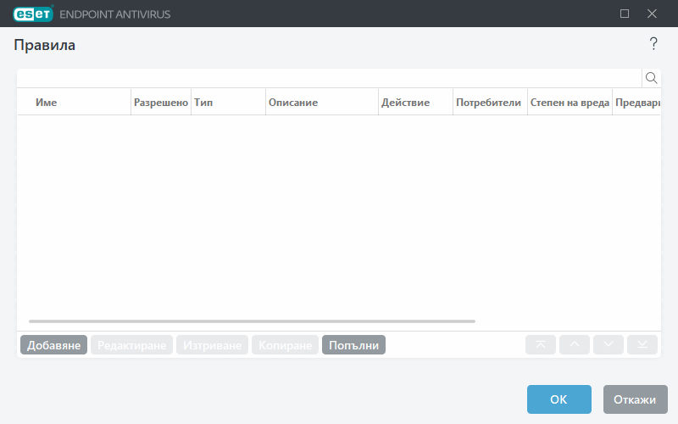Click the Степен на вреда column header
Image resolution: width=678 pixels, height=424 pixels.
[x=569, y=102]
